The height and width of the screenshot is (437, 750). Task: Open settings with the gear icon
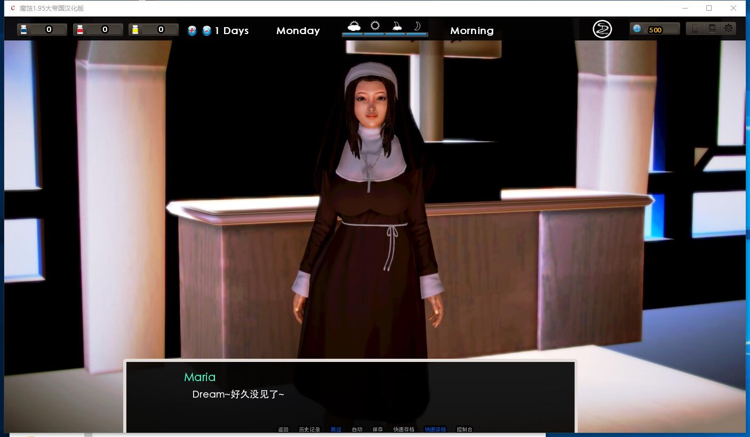coord(728,29)
